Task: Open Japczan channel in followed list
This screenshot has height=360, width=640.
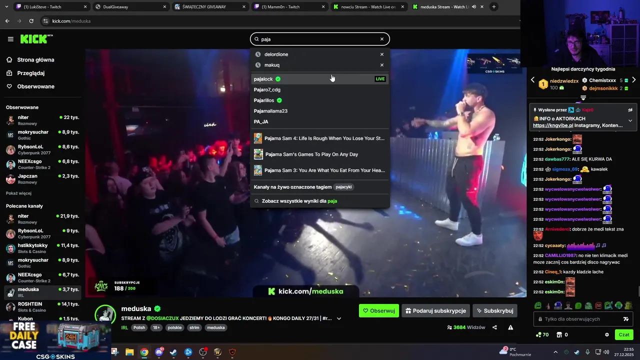Action: click(42, 179)
